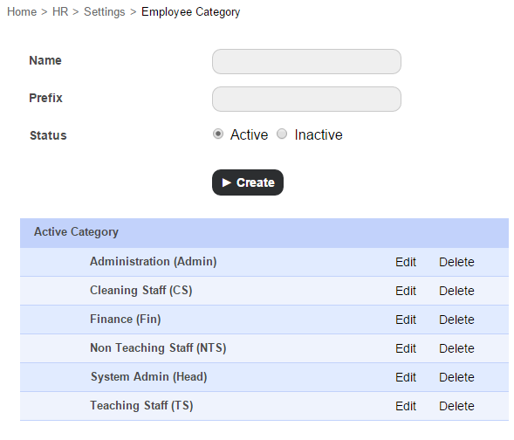The image size is (514, 440).
Task: Open HR breadcrumb link
Action: 60,12
